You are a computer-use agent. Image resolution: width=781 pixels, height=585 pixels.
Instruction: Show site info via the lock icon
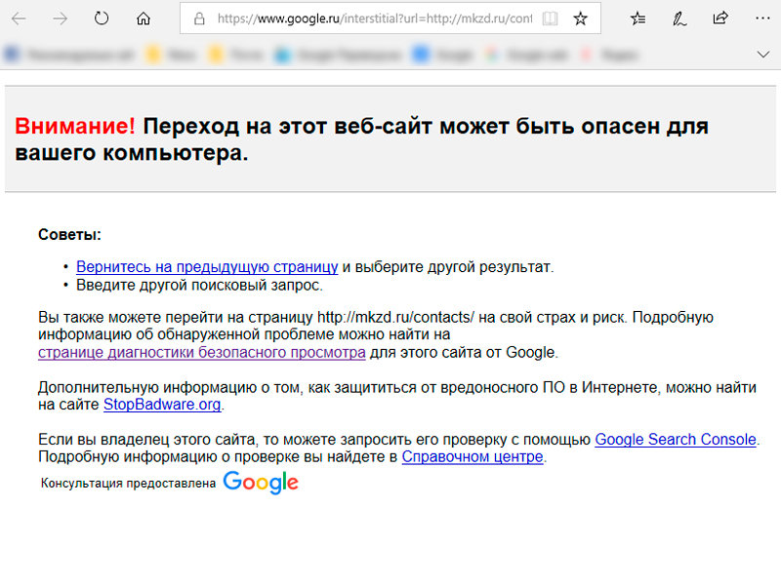[x=198, y=19]
